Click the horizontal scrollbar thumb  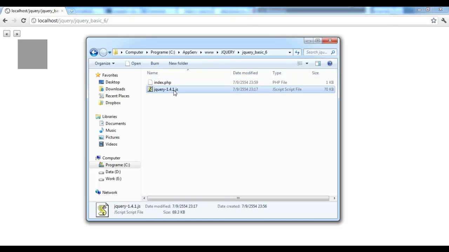click(238, 198)
